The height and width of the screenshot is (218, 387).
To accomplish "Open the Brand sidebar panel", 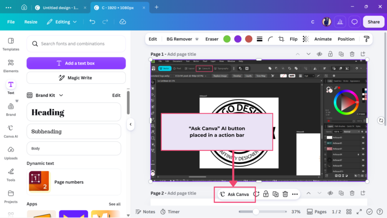I will [x=11, y=109].
